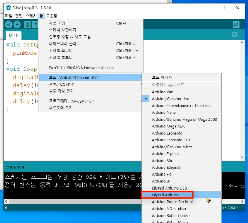Select Arduino Fio board
The width and height of the screenshot is (248, 223).
182,175
